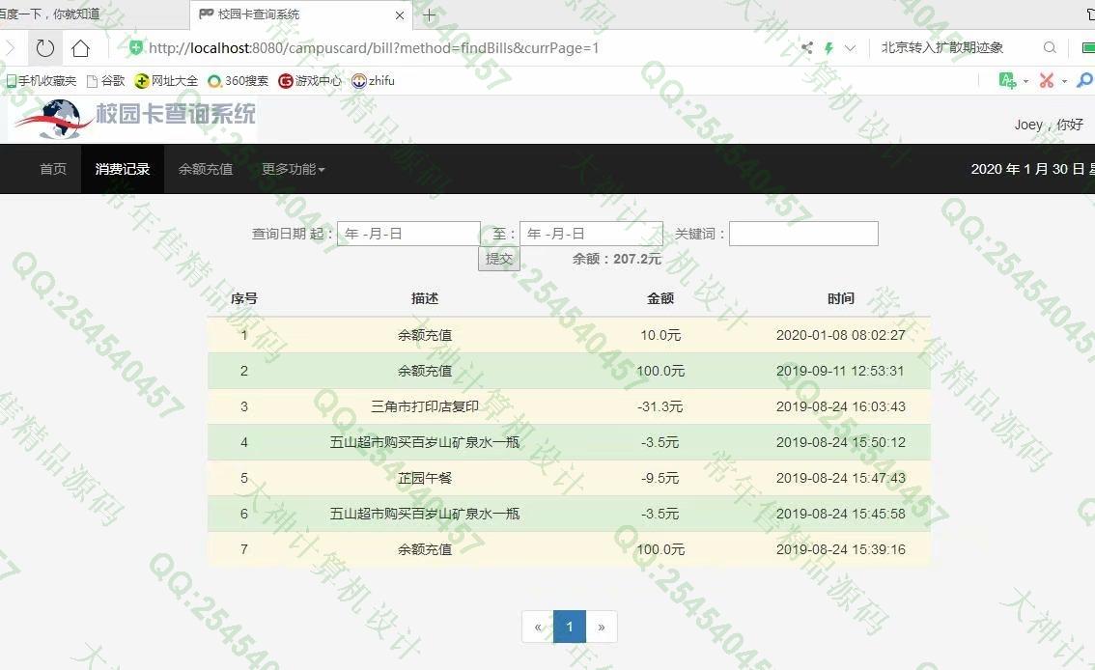
Task: Click the -31.3元 amount cell
Action: coord(660,406)
